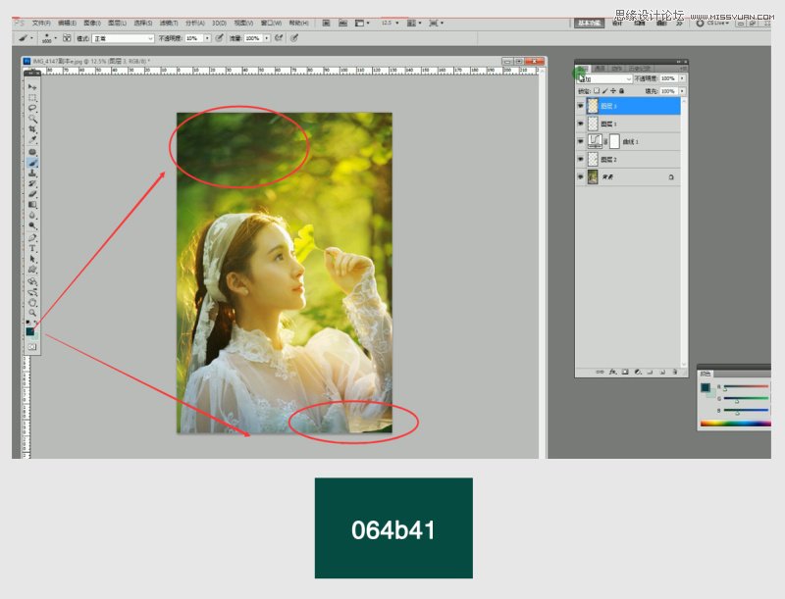Select the Curves 1 layer mask thumbnail
The height and width of the screenshot is (599, 785).
point(615,141)
